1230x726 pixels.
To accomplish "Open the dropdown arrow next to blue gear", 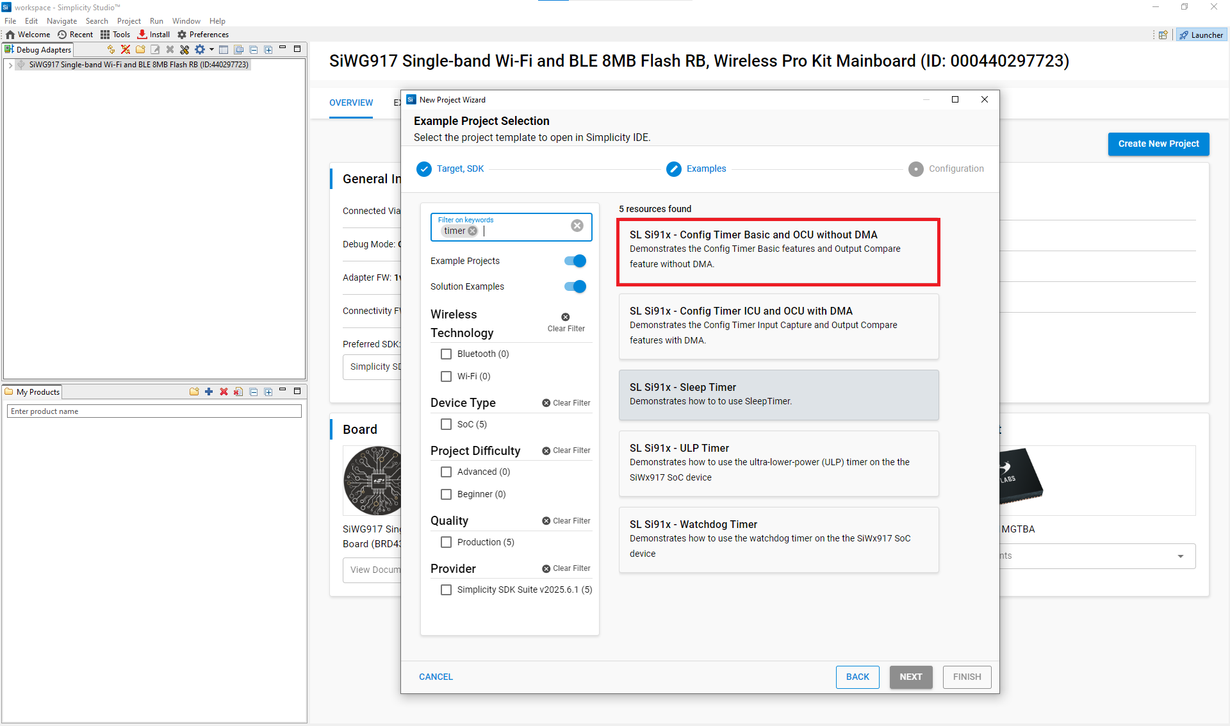I will click(x=211, y=49).
